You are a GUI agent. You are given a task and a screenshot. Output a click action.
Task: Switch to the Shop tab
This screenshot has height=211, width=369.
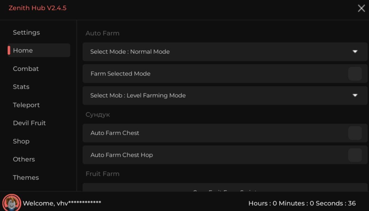point(21,141)
